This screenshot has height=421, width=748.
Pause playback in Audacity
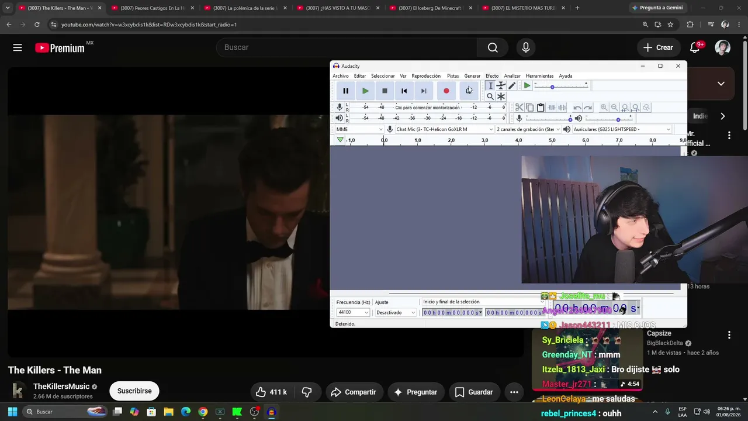[345, 91]
